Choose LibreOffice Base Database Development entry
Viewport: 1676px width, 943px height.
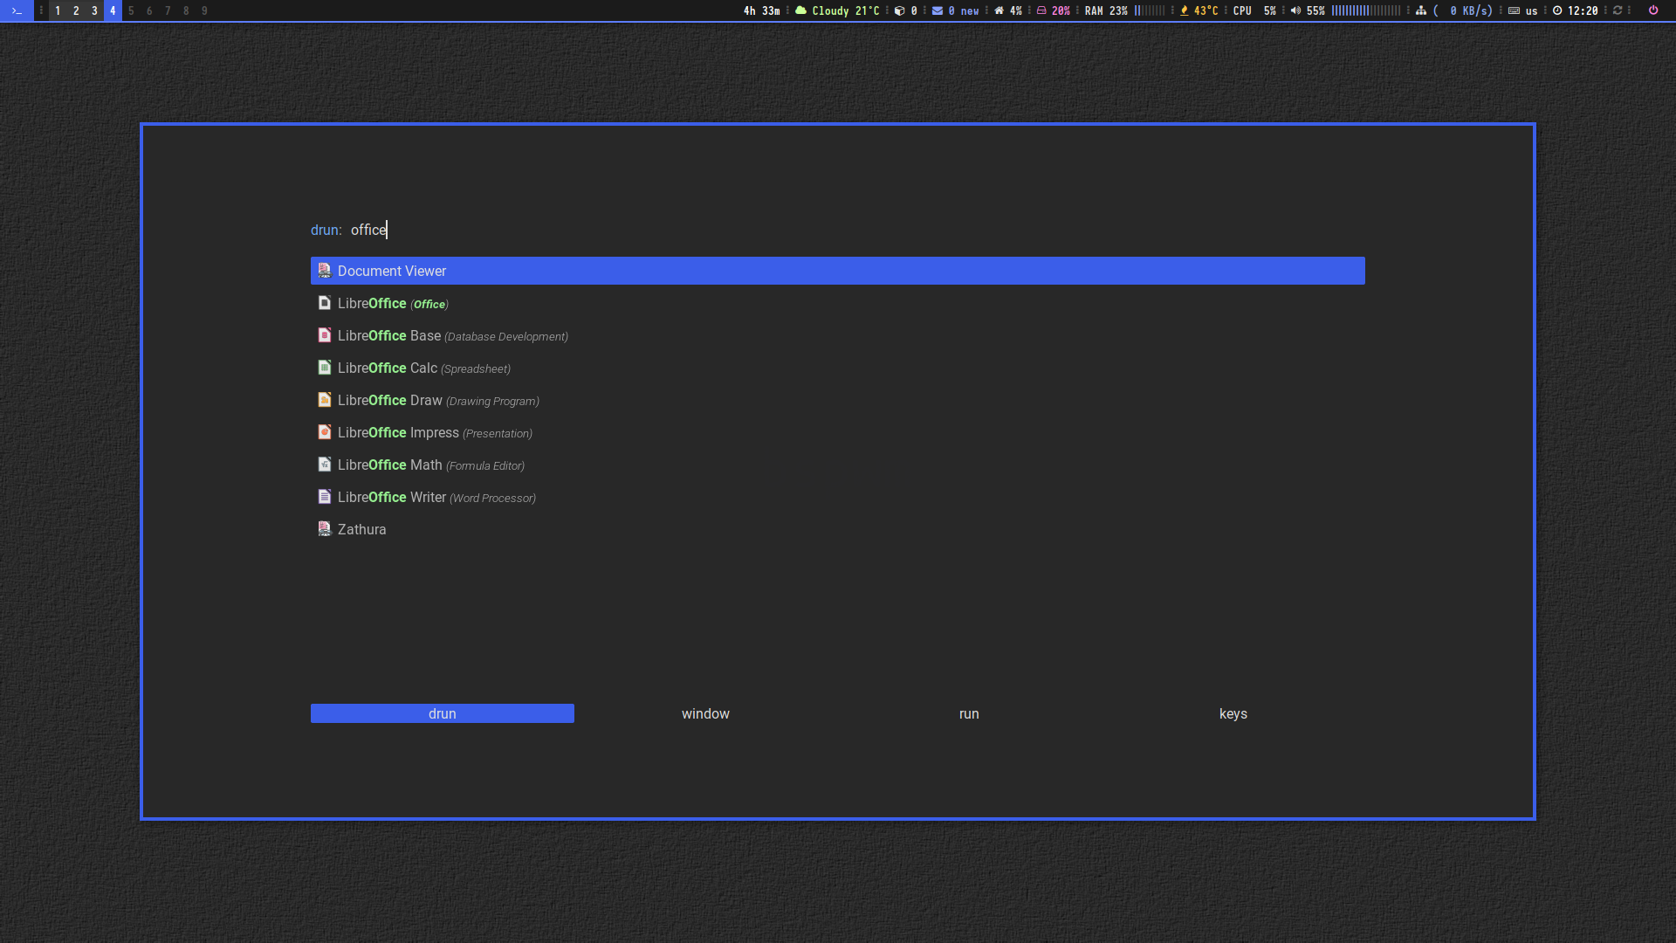pos(837,335)
